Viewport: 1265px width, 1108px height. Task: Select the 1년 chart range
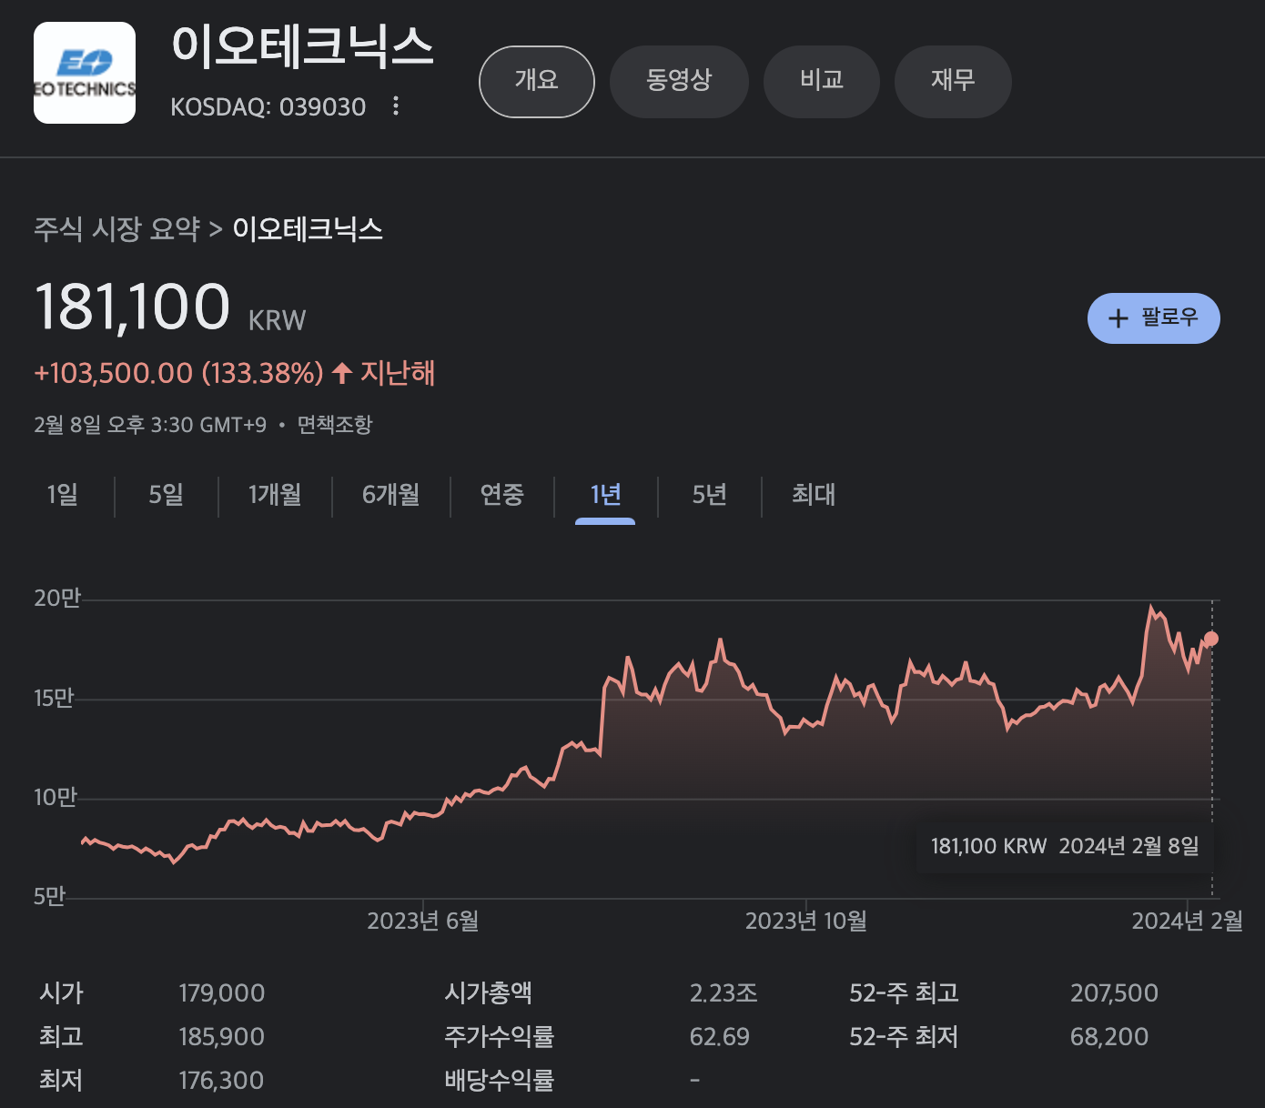[x=605, y=495]
